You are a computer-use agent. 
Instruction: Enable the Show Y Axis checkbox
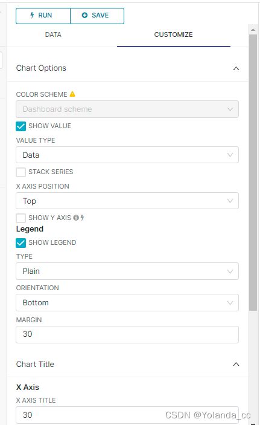pyautogui.click(x=21, y=218)
